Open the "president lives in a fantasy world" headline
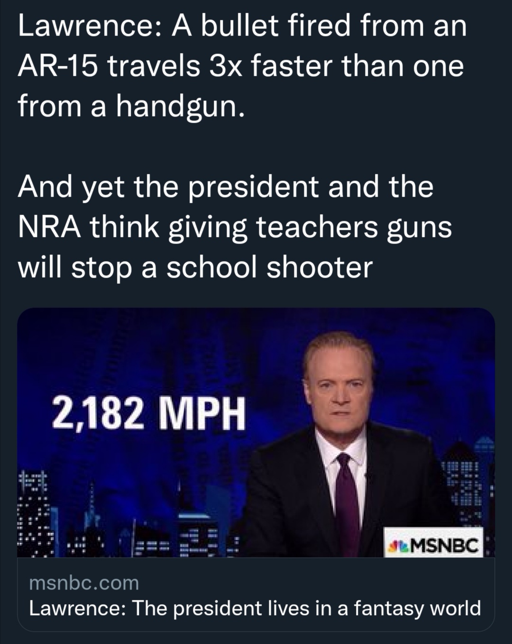Image resolution: width=512 pixels, height=644 pixels. coord(255,608)
